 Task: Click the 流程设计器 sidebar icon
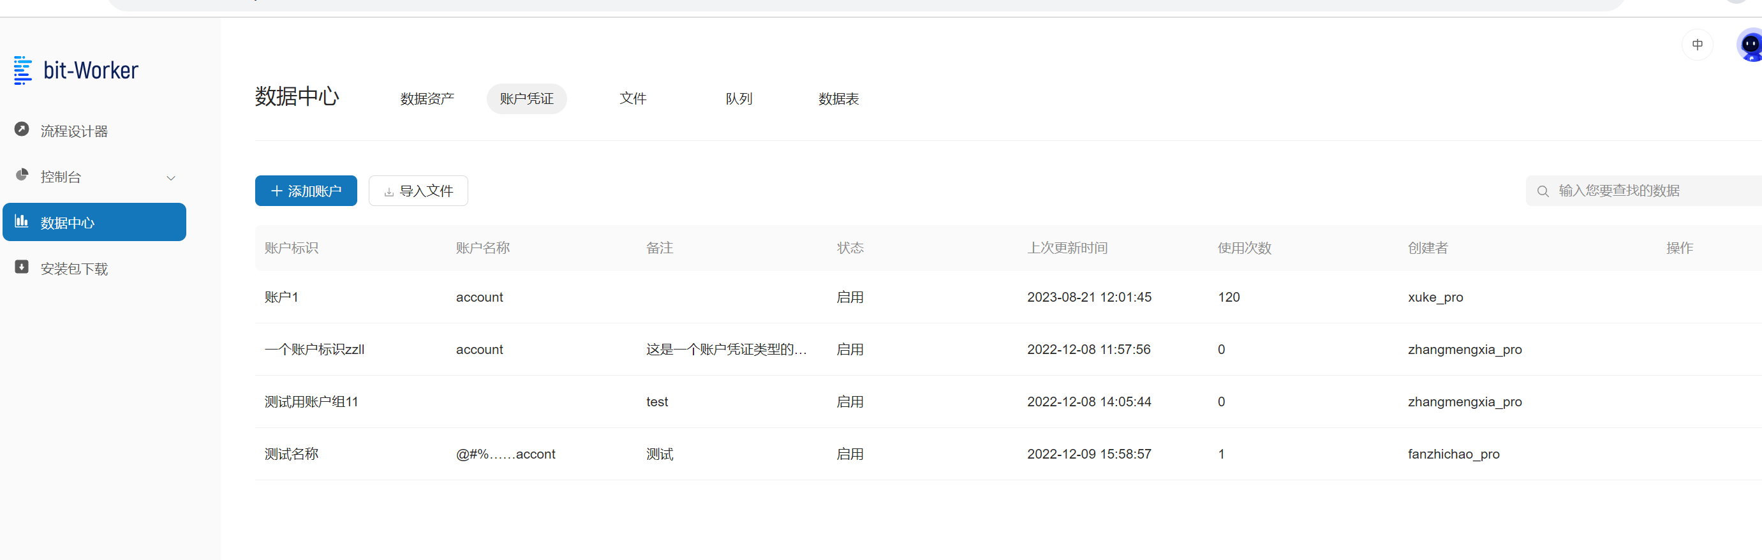pyautogui.click(x=22, y=129)
